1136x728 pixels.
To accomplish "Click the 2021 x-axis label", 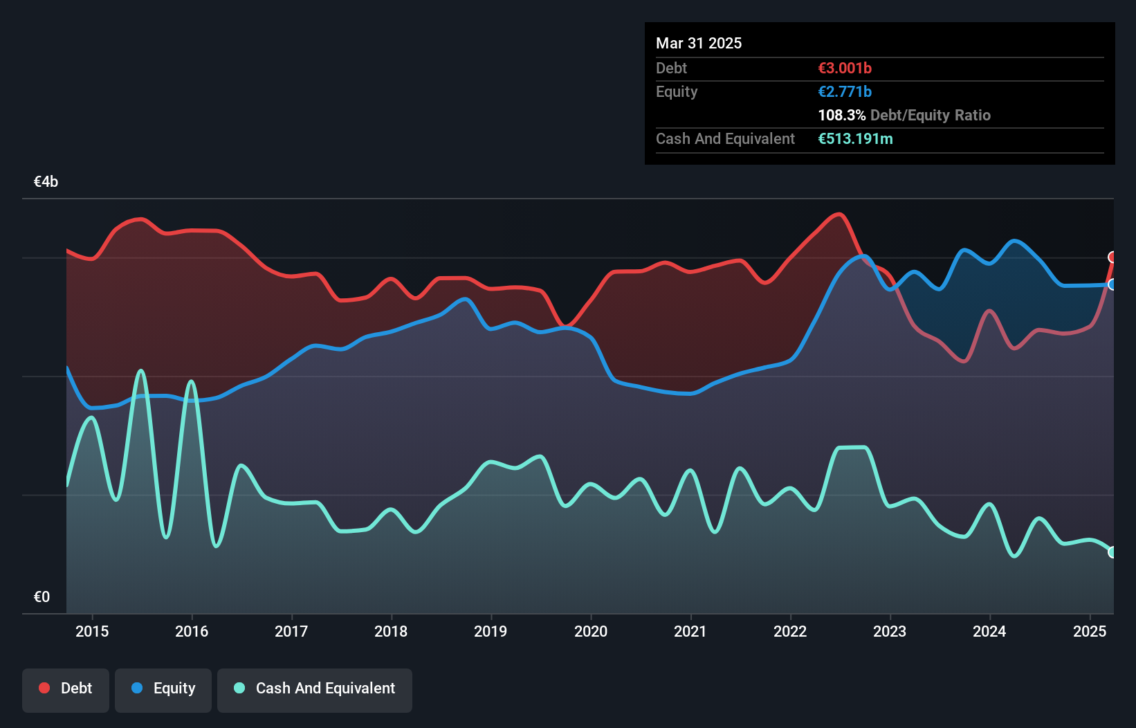I will [690, 631].
